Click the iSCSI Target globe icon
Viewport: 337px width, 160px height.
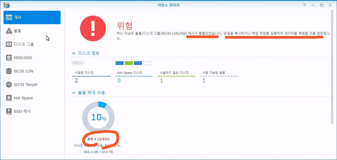(9, 85)
